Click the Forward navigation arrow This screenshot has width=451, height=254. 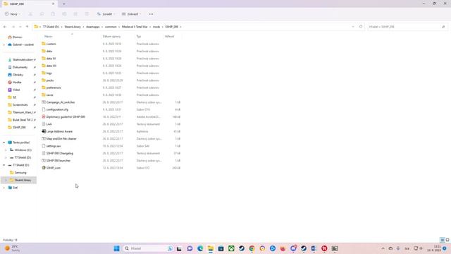click(13, 27)
